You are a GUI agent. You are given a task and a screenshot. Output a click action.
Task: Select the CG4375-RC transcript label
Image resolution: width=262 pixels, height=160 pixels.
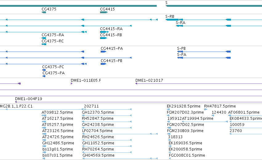(x=53, y=41)
